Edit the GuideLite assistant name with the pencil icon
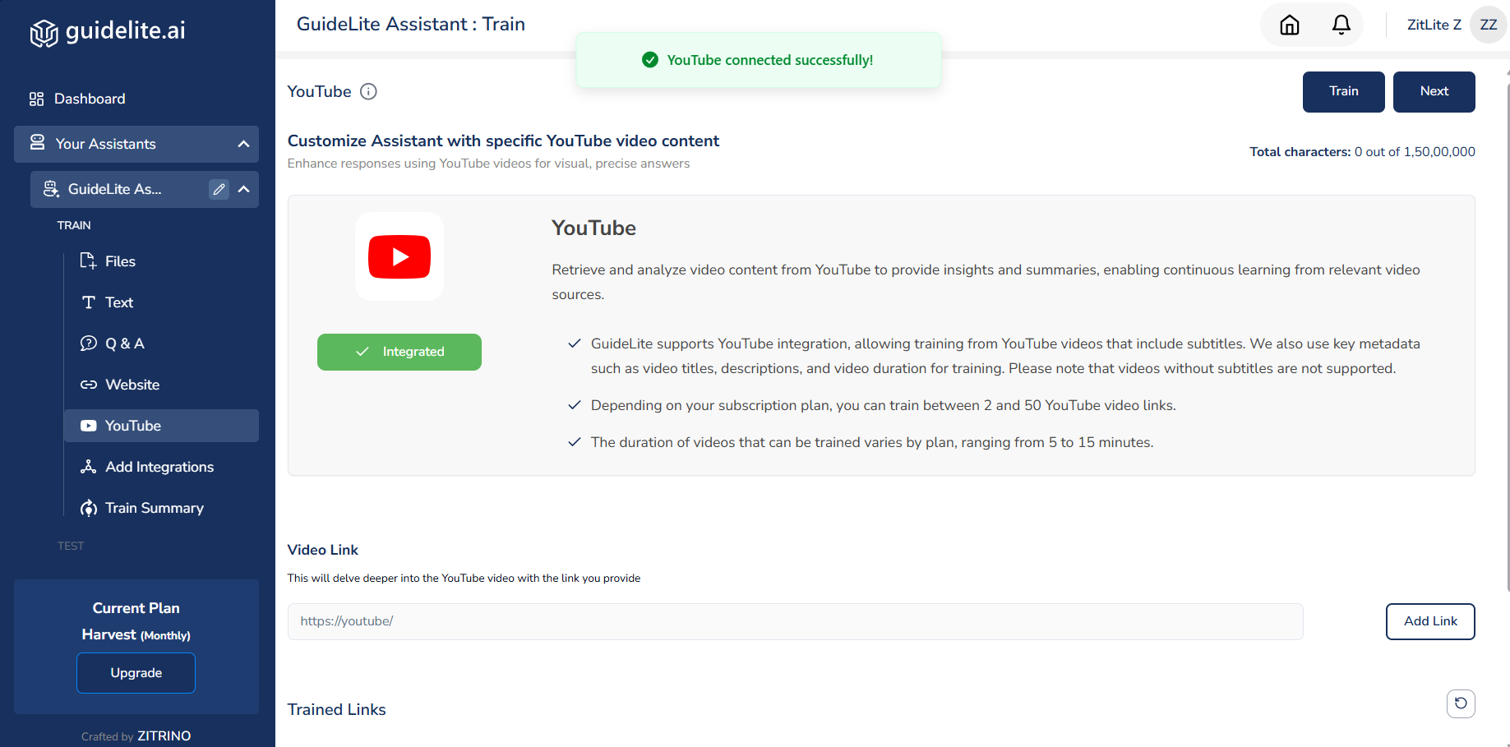Screen dimensions: 1510x747 (x=219, y=189)
